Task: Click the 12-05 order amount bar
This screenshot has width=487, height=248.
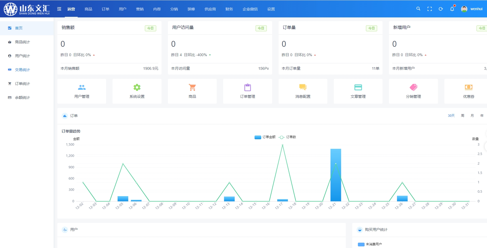Action: 123,199
